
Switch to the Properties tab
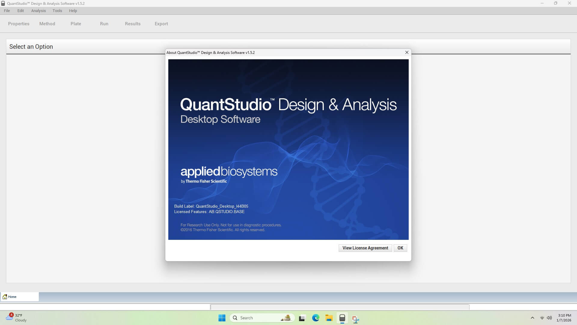[x=19, y=24]
